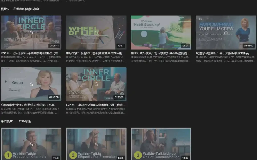Click lock icon on ICP #9 Inner Circle thumbnail
Viewport: 257px width, 160px height.
pos(96,84)
